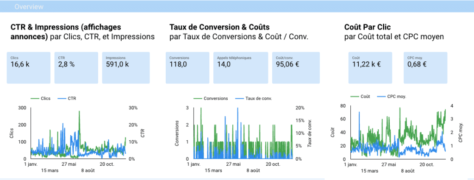Click the Coût and CPC moy. line chart
Viewport: 474px width, 180px height.
pyautogui.click(x=398, y=132)
